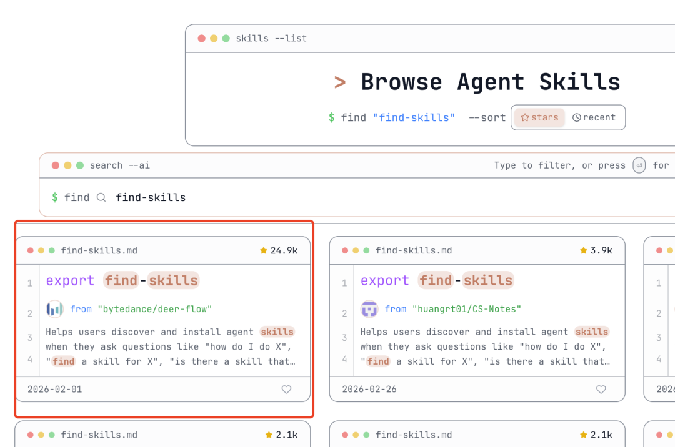Screen dimensions: 675x447
Task: Click the "find-skills" query in the find command
Action: tap(414, 117)
